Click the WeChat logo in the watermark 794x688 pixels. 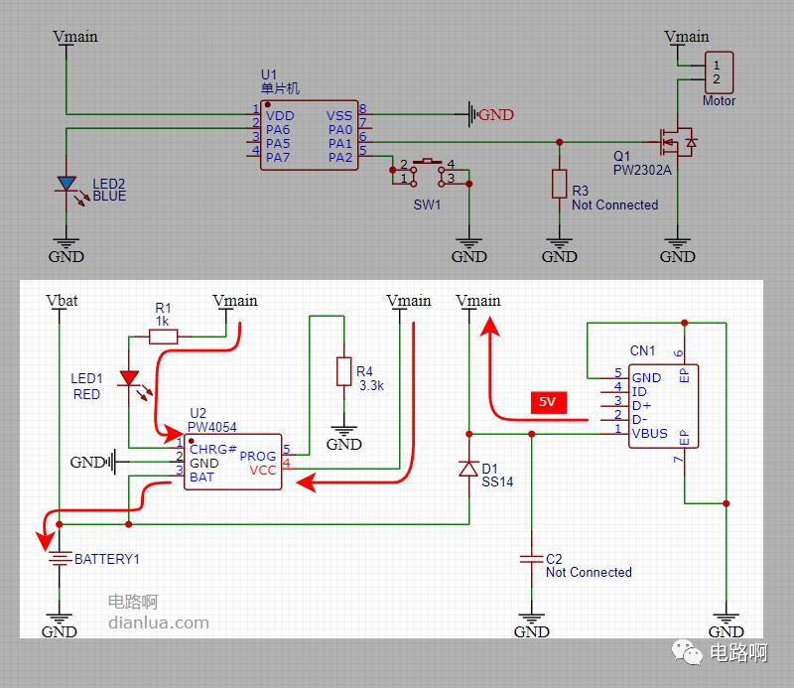pyautogui.click(x=687, y=652)
